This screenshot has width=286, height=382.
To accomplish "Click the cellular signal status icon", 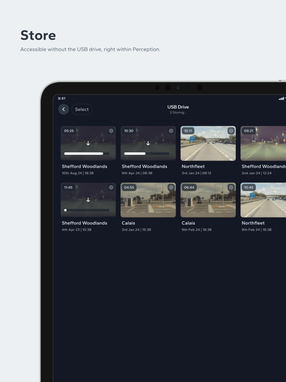I will click(282, 98).
